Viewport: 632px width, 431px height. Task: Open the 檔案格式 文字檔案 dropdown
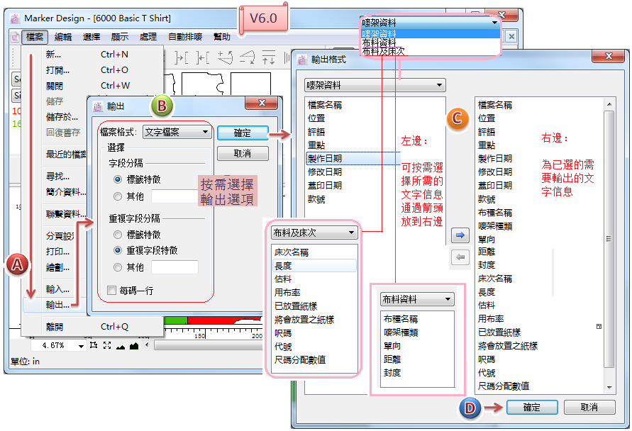coord(177,132)
